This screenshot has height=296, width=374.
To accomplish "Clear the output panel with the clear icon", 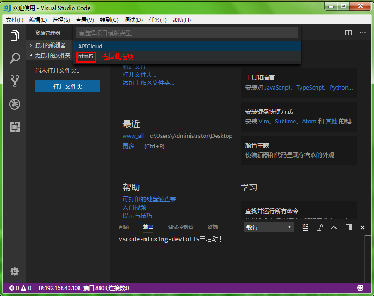I will [305, 227].
